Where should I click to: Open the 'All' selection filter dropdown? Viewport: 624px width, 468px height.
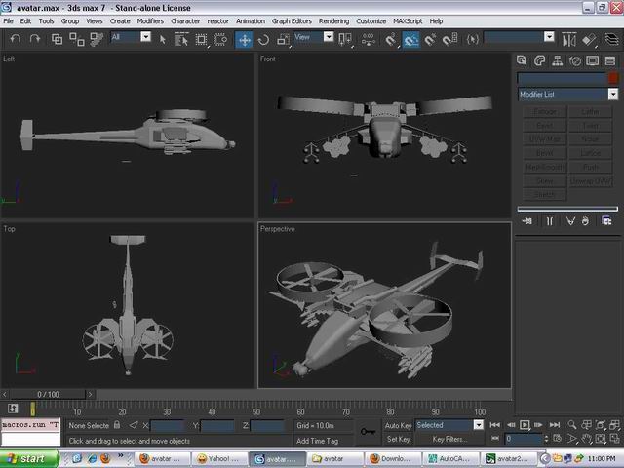[146, 37]
